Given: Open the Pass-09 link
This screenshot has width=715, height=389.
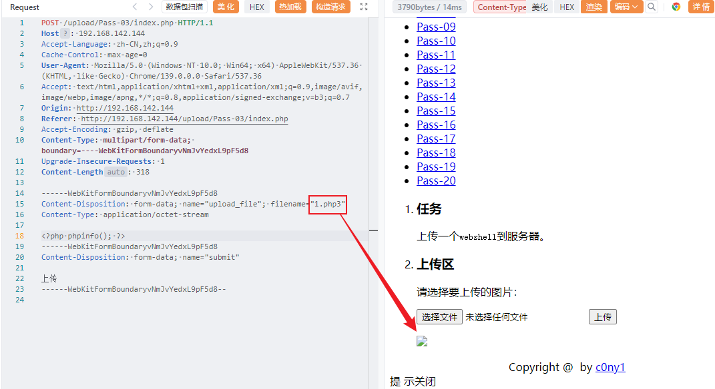Looking at the screenshot, I should tap(436, 27).
